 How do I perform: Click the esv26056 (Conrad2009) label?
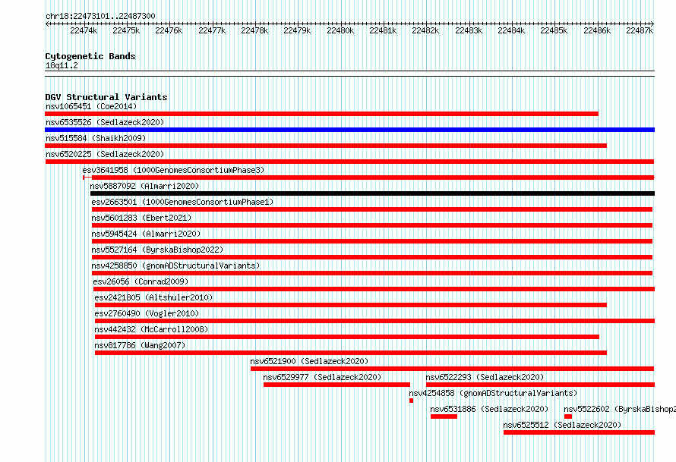[141, 281]
